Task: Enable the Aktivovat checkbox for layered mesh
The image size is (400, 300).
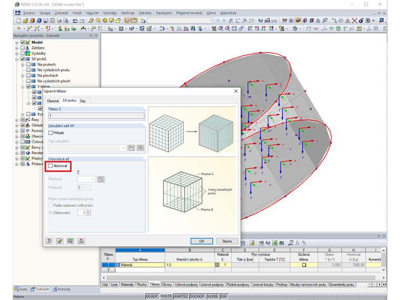Action: pos(51,166)
